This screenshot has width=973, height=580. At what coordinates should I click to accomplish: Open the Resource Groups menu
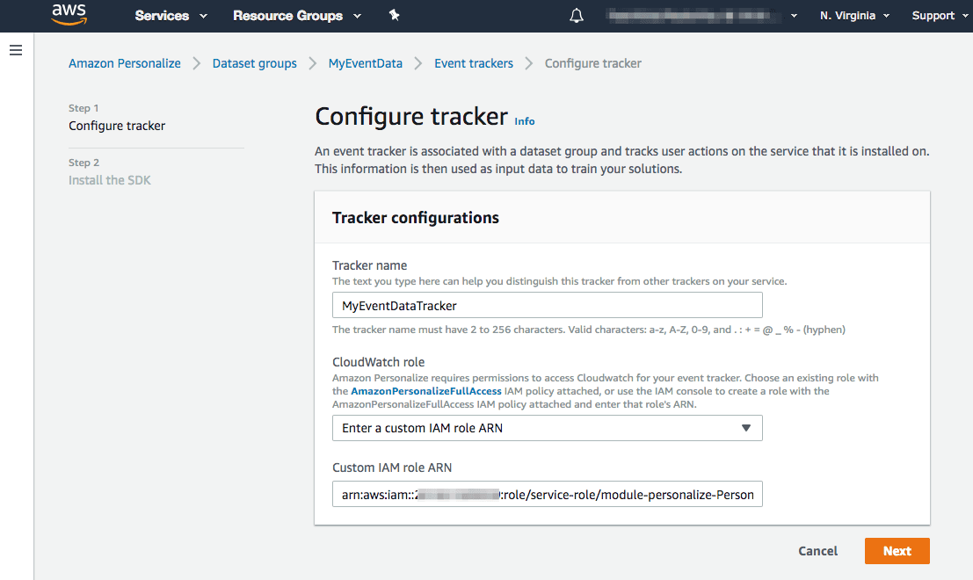tap(288, 15)
